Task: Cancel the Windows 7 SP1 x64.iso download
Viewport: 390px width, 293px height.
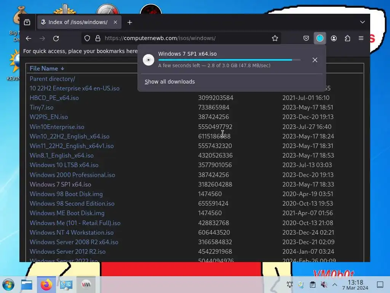Action: pyautogui.click(x=315, y=60)
